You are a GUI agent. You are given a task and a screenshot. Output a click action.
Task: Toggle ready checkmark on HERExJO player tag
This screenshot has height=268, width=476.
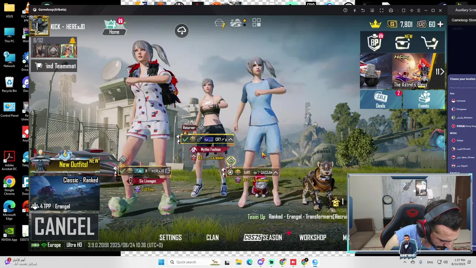(x=123, y=171)
